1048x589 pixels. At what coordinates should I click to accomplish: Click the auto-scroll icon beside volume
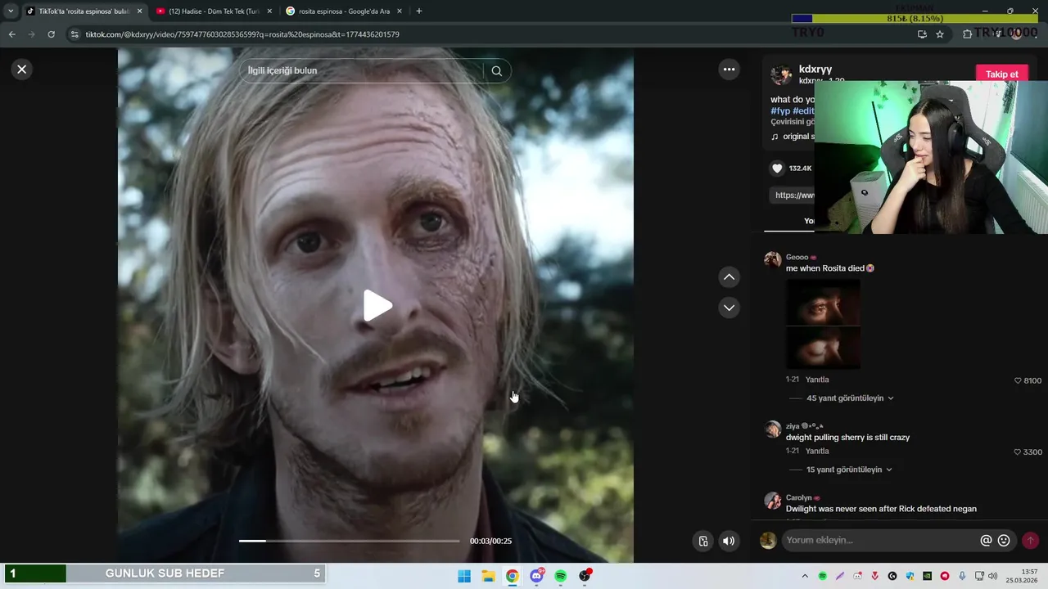(x=702, y=541)
